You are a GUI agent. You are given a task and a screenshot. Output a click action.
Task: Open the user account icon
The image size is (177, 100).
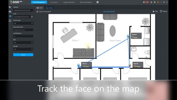(151, 2)
